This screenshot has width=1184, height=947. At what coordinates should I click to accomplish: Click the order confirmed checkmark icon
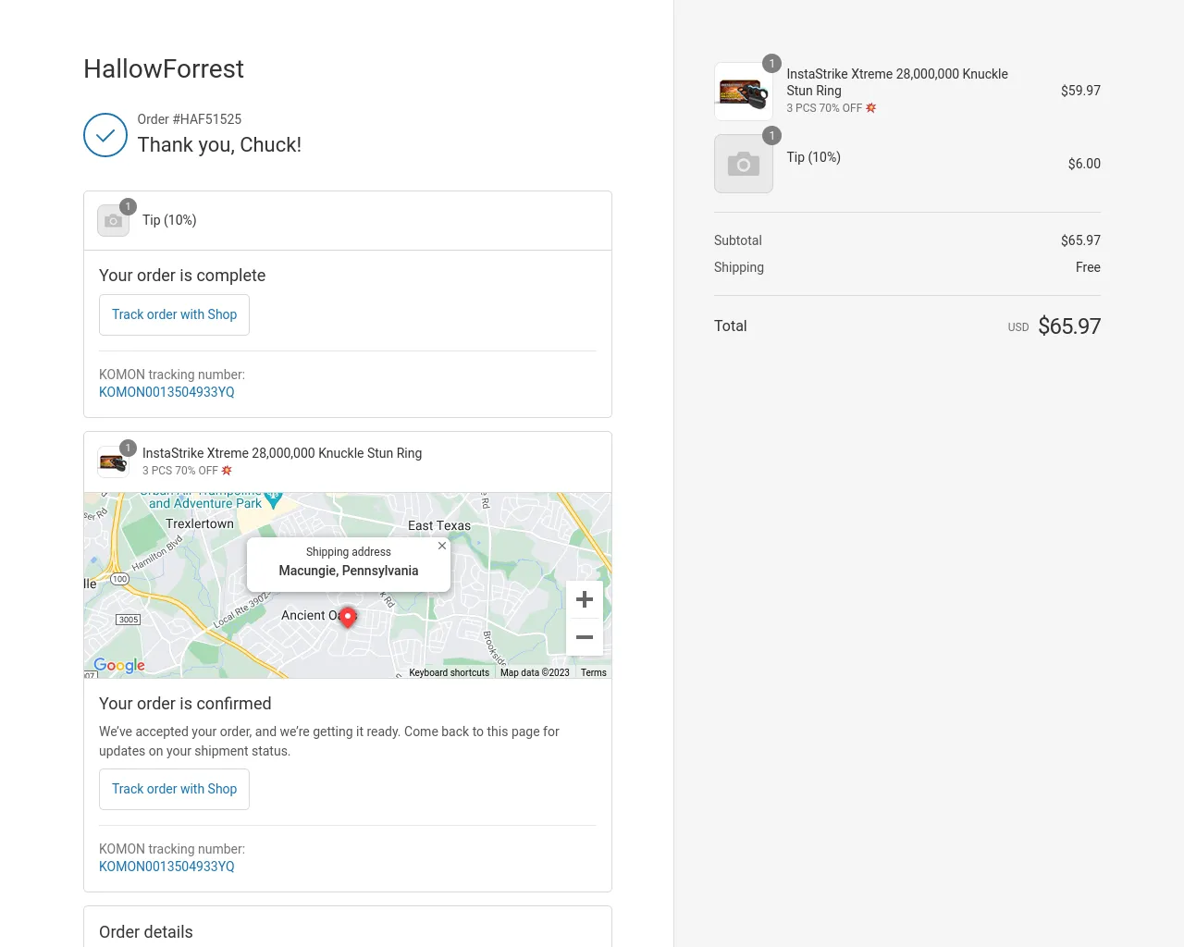pyautogui.click(x=105, y=135)
